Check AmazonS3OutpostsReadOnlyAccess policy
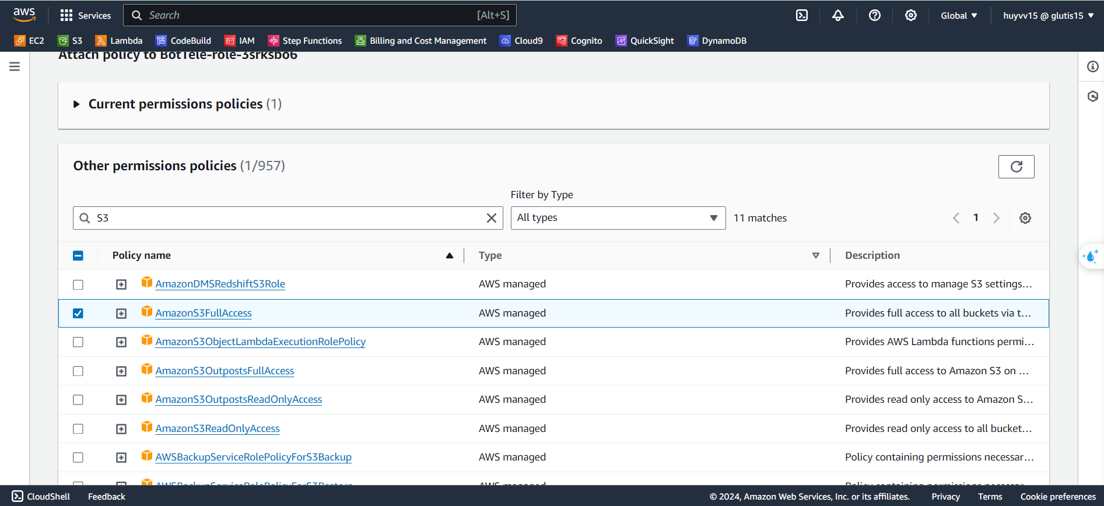1104x506 pixels. [78, 400]
